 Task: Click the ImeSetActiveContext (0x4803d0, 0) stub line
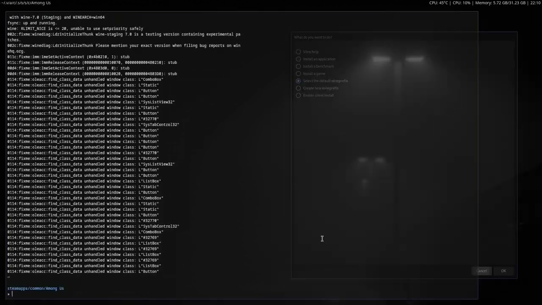(x=68, y=68)
